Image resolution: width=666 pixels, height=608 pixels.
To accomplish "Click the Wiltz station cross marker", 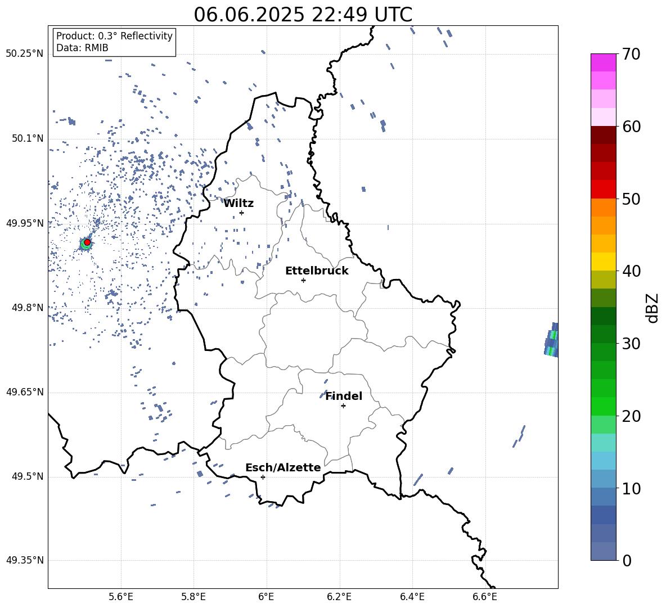I will (x=241, y=213).
